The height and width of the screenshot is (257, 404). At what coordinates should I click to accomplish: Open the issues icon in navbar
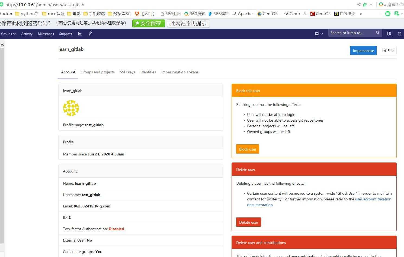389,34
